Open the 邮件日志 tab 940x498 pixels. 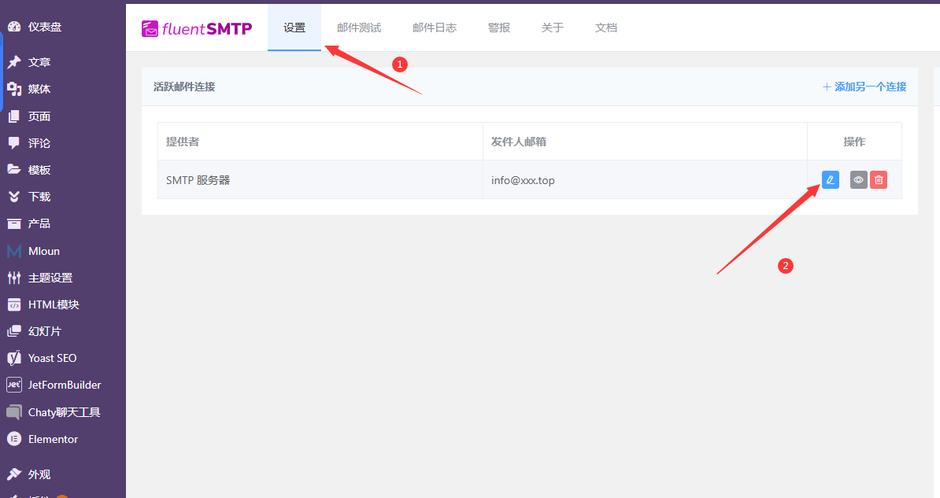(435, 28)
